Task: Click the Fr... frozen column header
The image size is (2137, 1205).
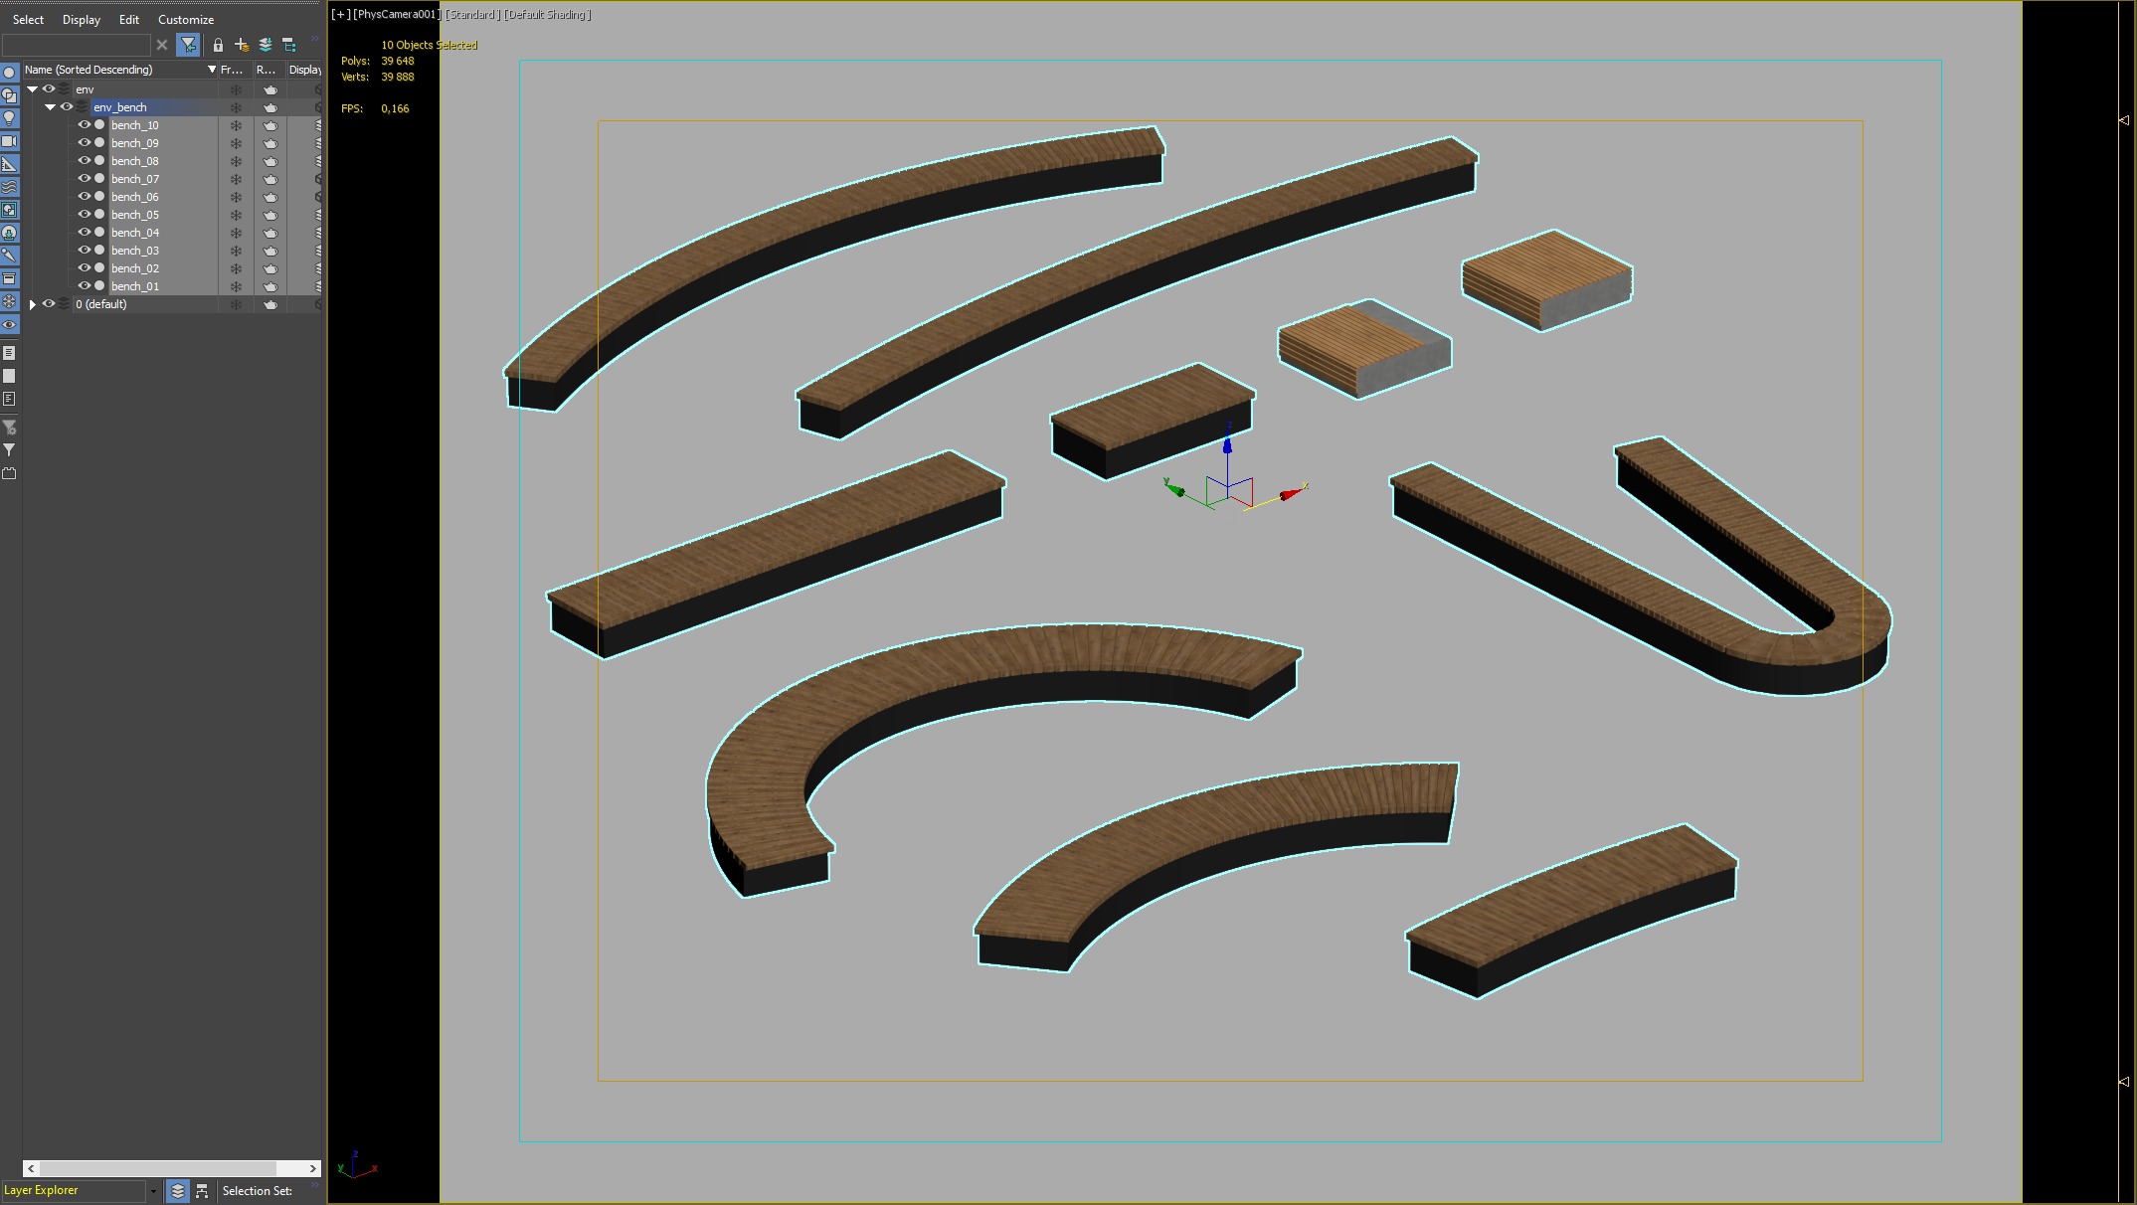Action: click(235, 70)
